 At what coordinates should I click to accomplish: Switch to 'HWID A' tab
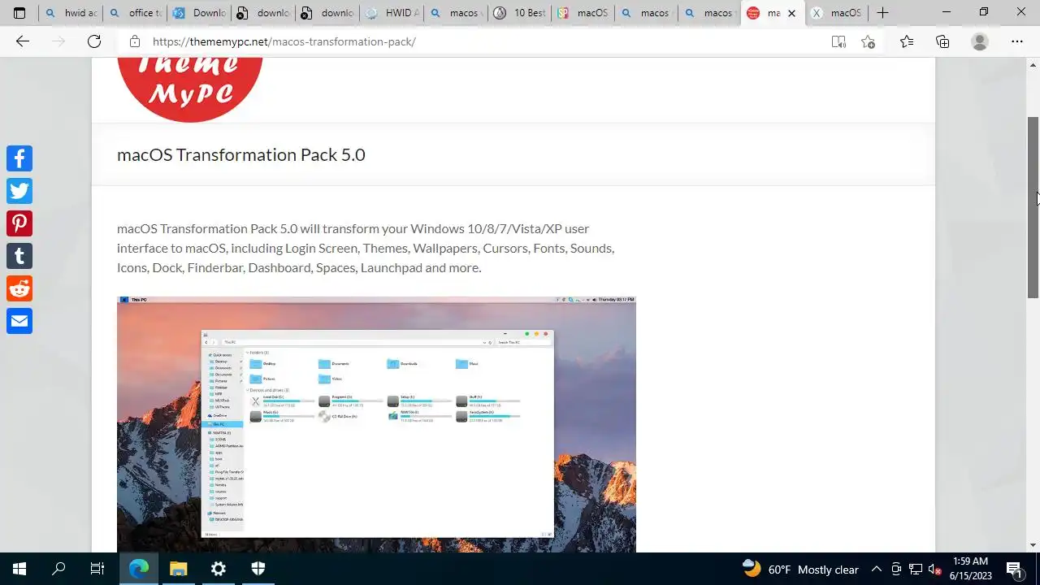tap(392, 13)
